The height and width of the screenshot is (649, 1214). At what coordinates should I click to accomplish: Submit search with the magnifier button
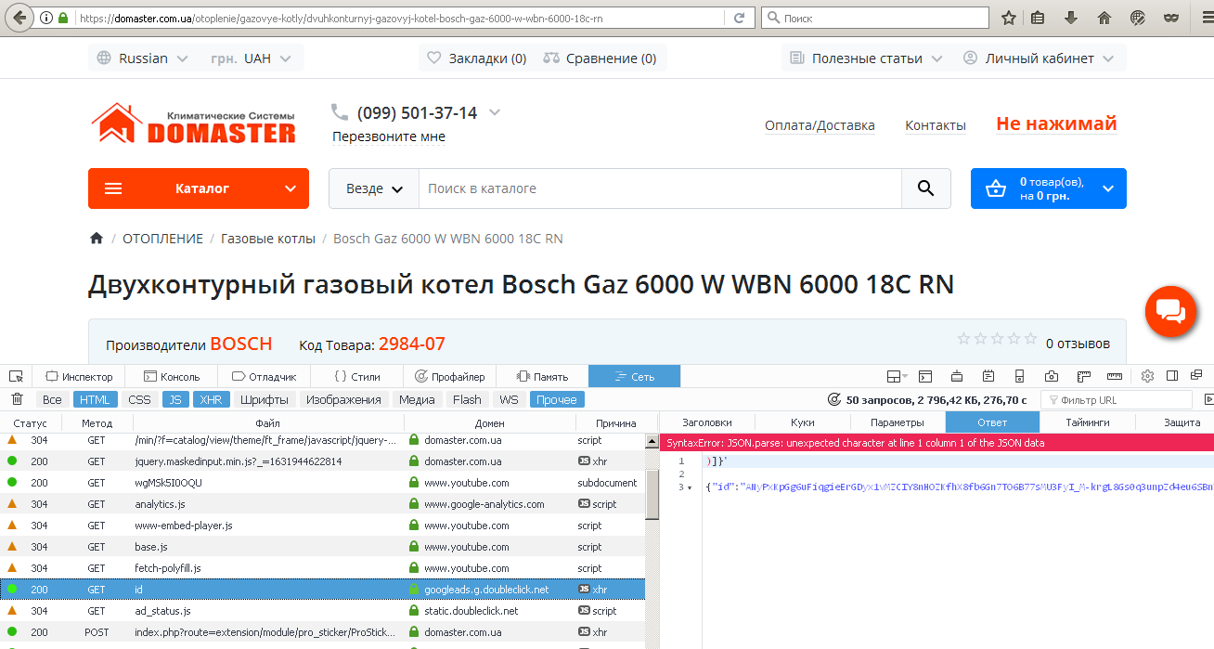pos(925,188)
